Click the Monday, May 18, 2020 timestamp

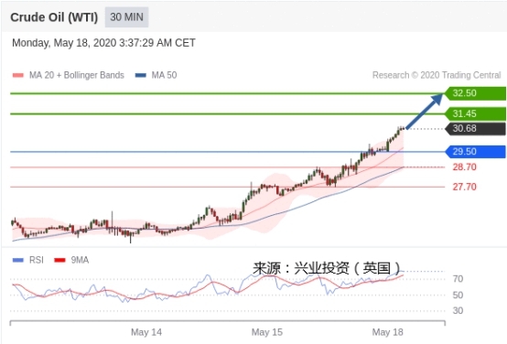click(103, 43)
